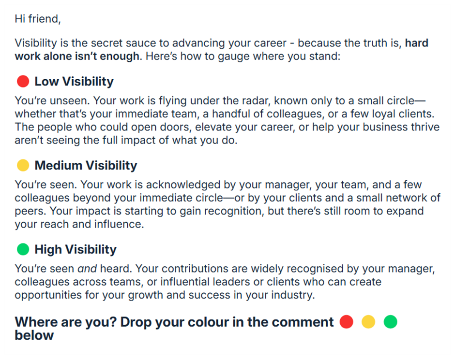This screenshot has height=359, width=455.
Task: Click the word "below" in the last line
Action: coord(34,335)
